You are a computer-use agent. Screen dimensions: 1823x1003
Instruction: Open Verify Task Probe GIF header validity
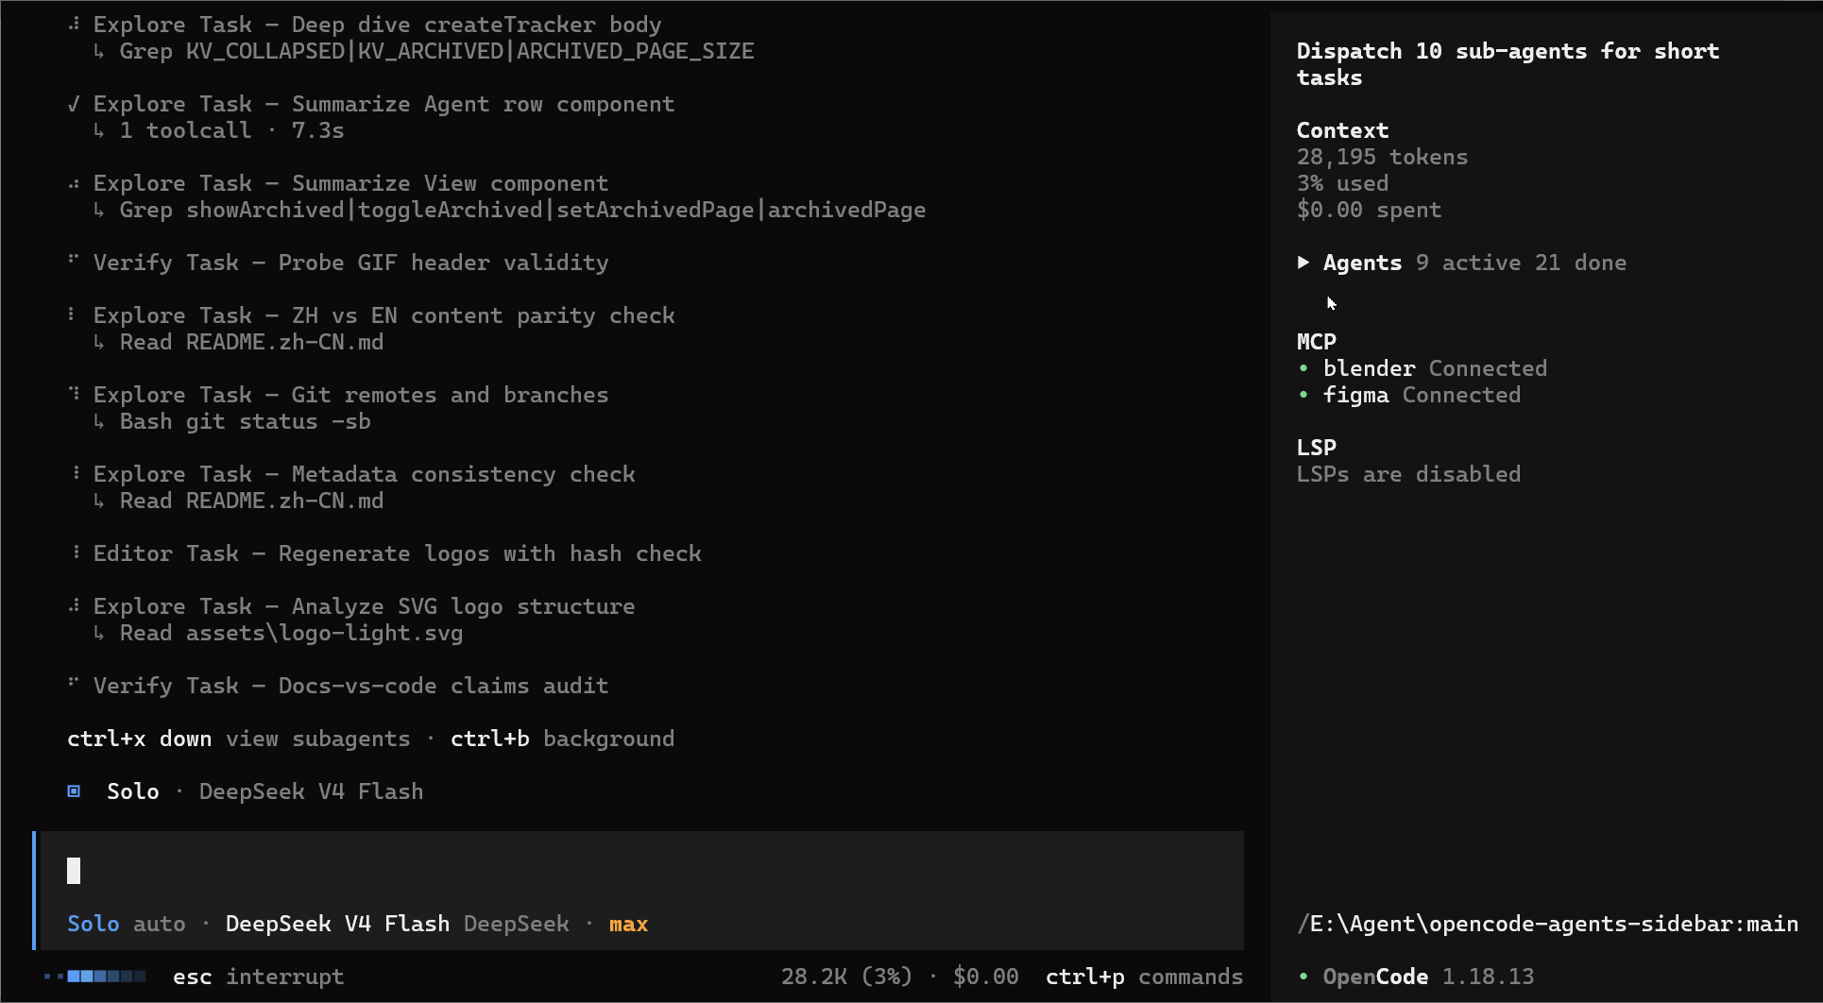tap(350, 263)
